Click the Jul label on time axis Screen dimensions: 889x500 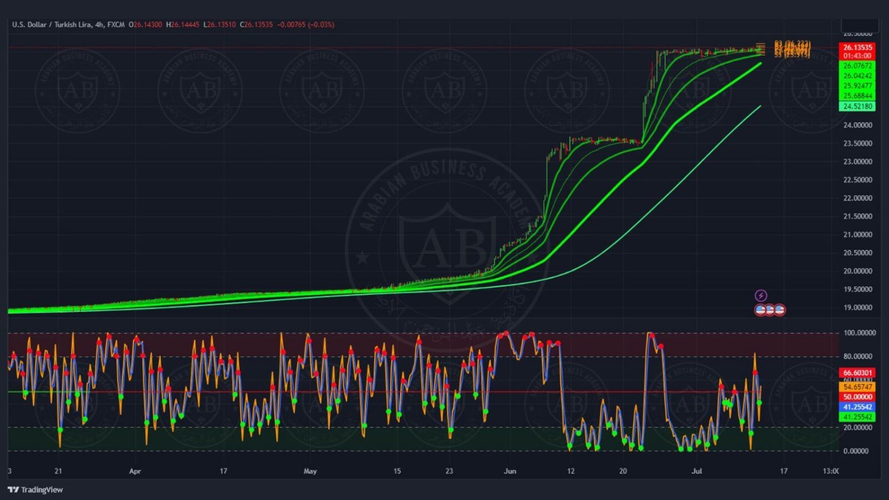point(697,472)
